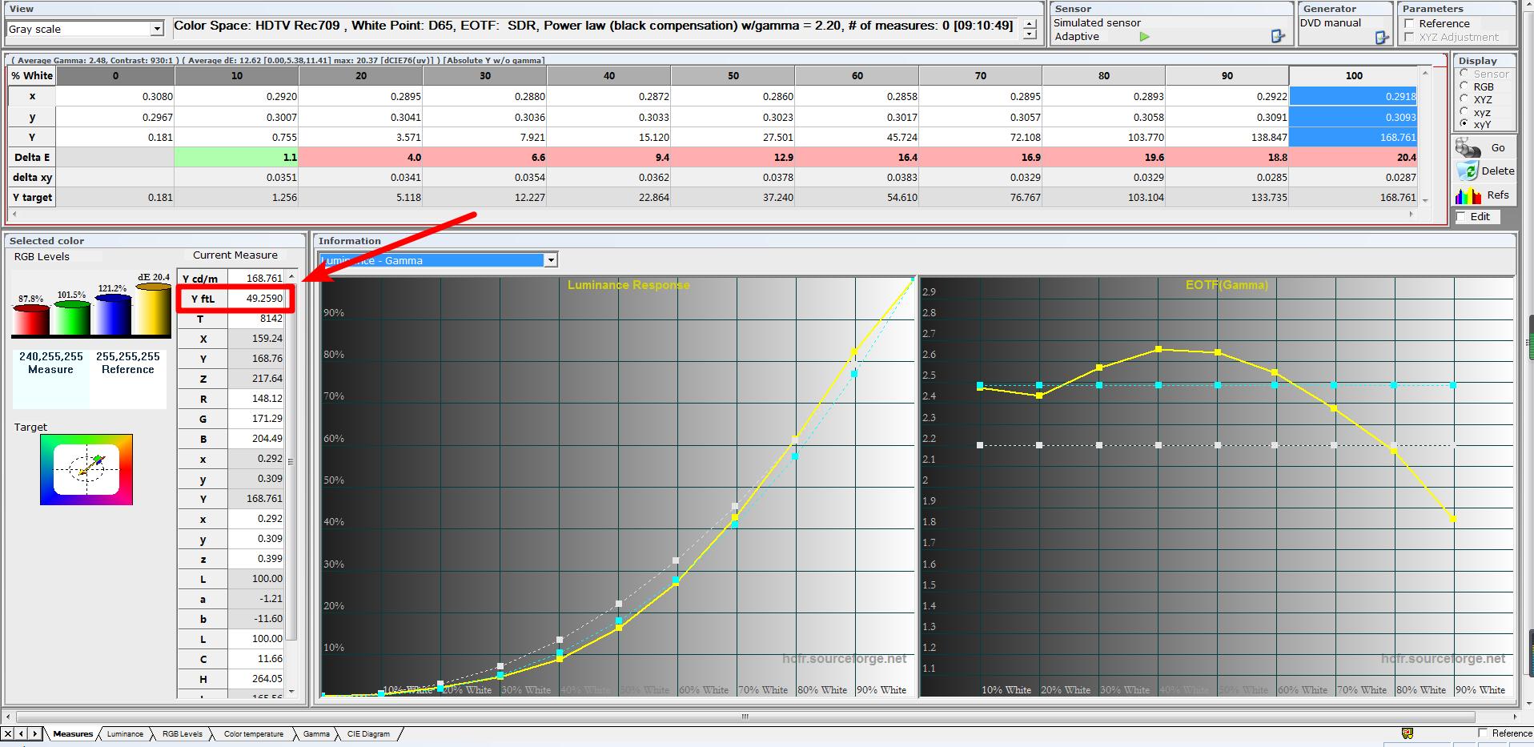
Task: Click the T value 8142
Action: tap(256, 319)
